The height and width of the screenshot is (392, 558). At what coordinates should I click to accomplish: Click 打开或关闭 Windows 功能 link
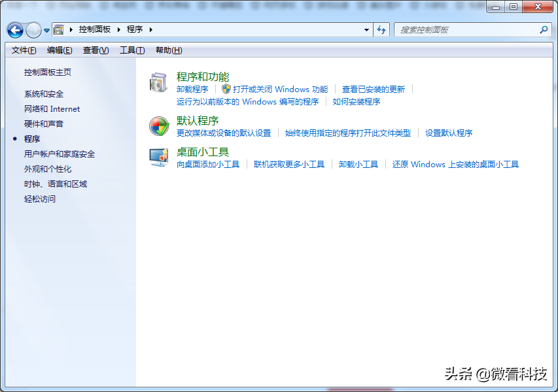click(280, 90)
